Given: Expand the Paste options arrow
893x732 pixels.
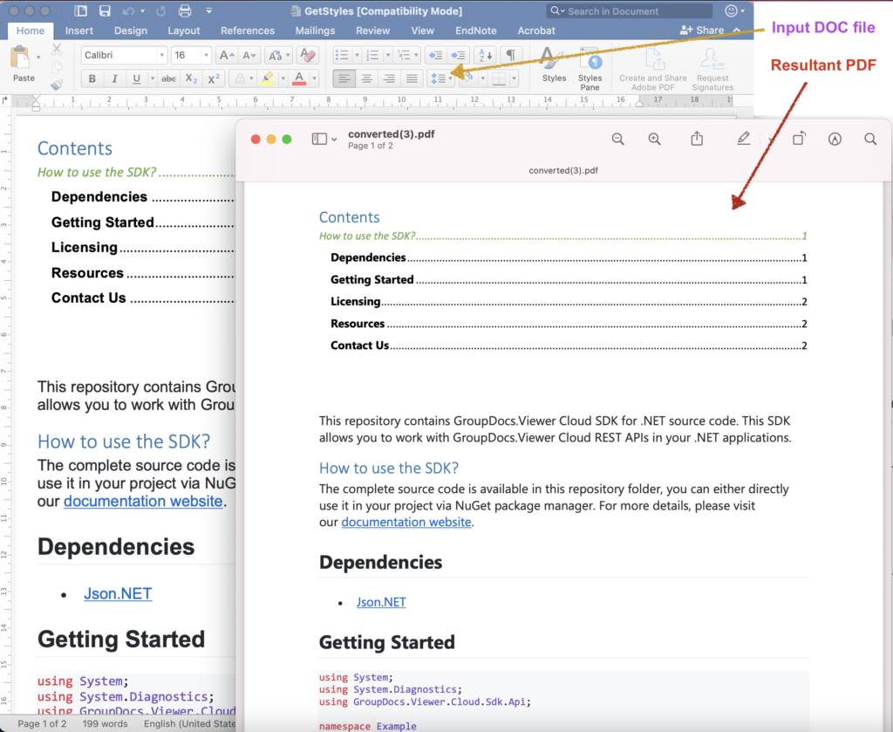Looking at the screenshot, I should [x=38, y=57].
